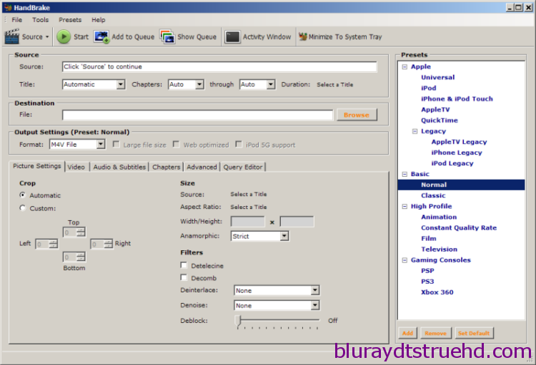536x365 pixels.
Task: Click the Add to Queue icon
Action: point(101,37)
